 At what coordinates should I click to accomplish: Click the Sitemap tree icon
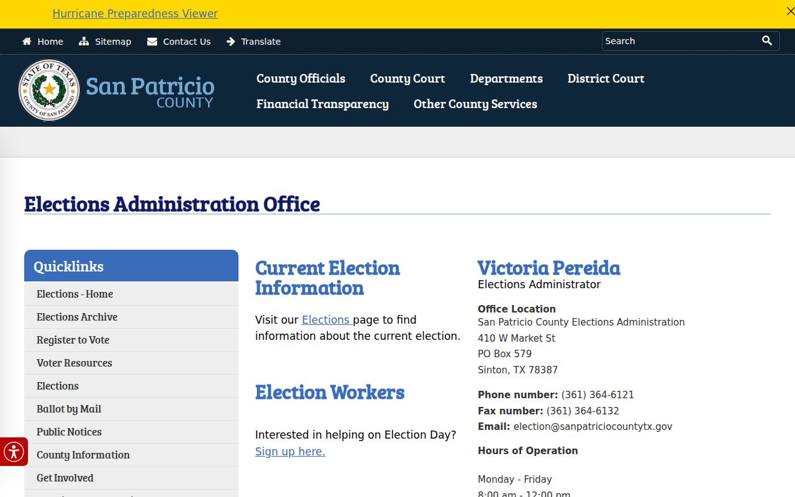pos(84,42)
